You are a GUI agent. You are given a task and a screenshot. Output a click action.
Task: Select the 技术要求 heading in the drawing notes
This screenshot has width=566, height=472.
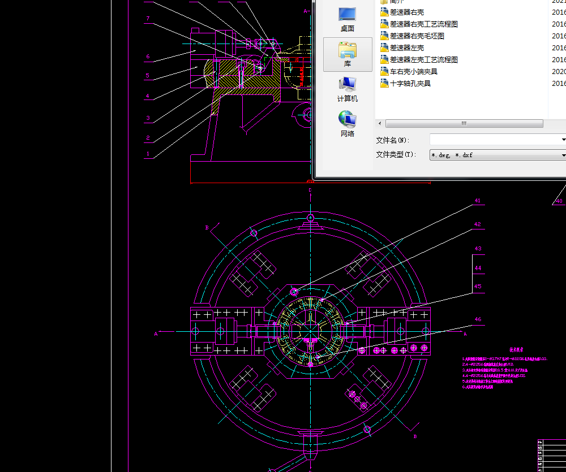click(516, 350)
